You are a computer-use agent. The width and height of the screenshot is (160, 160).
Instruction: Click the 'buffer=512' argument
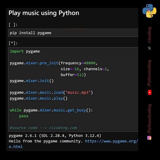[x=72, y=75]
